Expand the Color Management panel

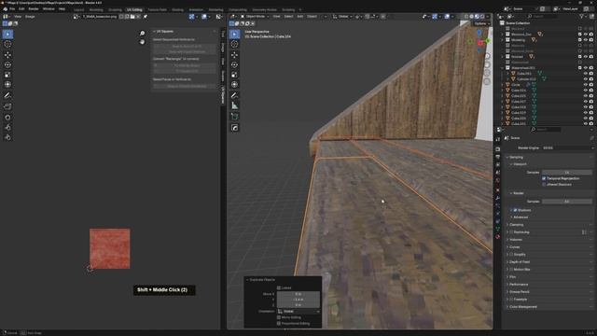522,307
